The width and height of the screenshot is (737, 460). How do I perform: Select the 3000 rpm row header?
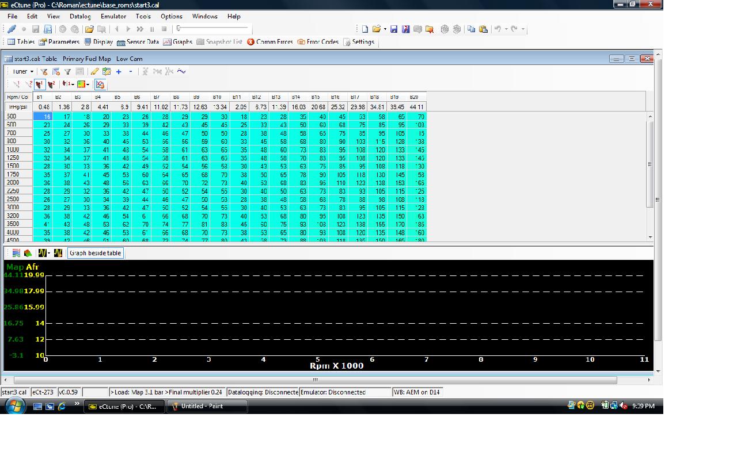tap(19, 208)
